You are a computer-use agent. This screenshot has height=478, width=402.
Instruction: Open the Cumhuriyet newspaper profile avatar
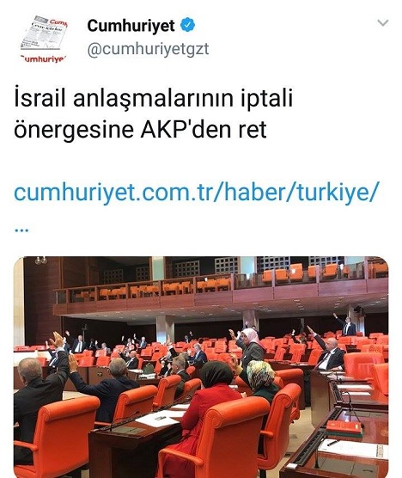click(x=44, y=39)
